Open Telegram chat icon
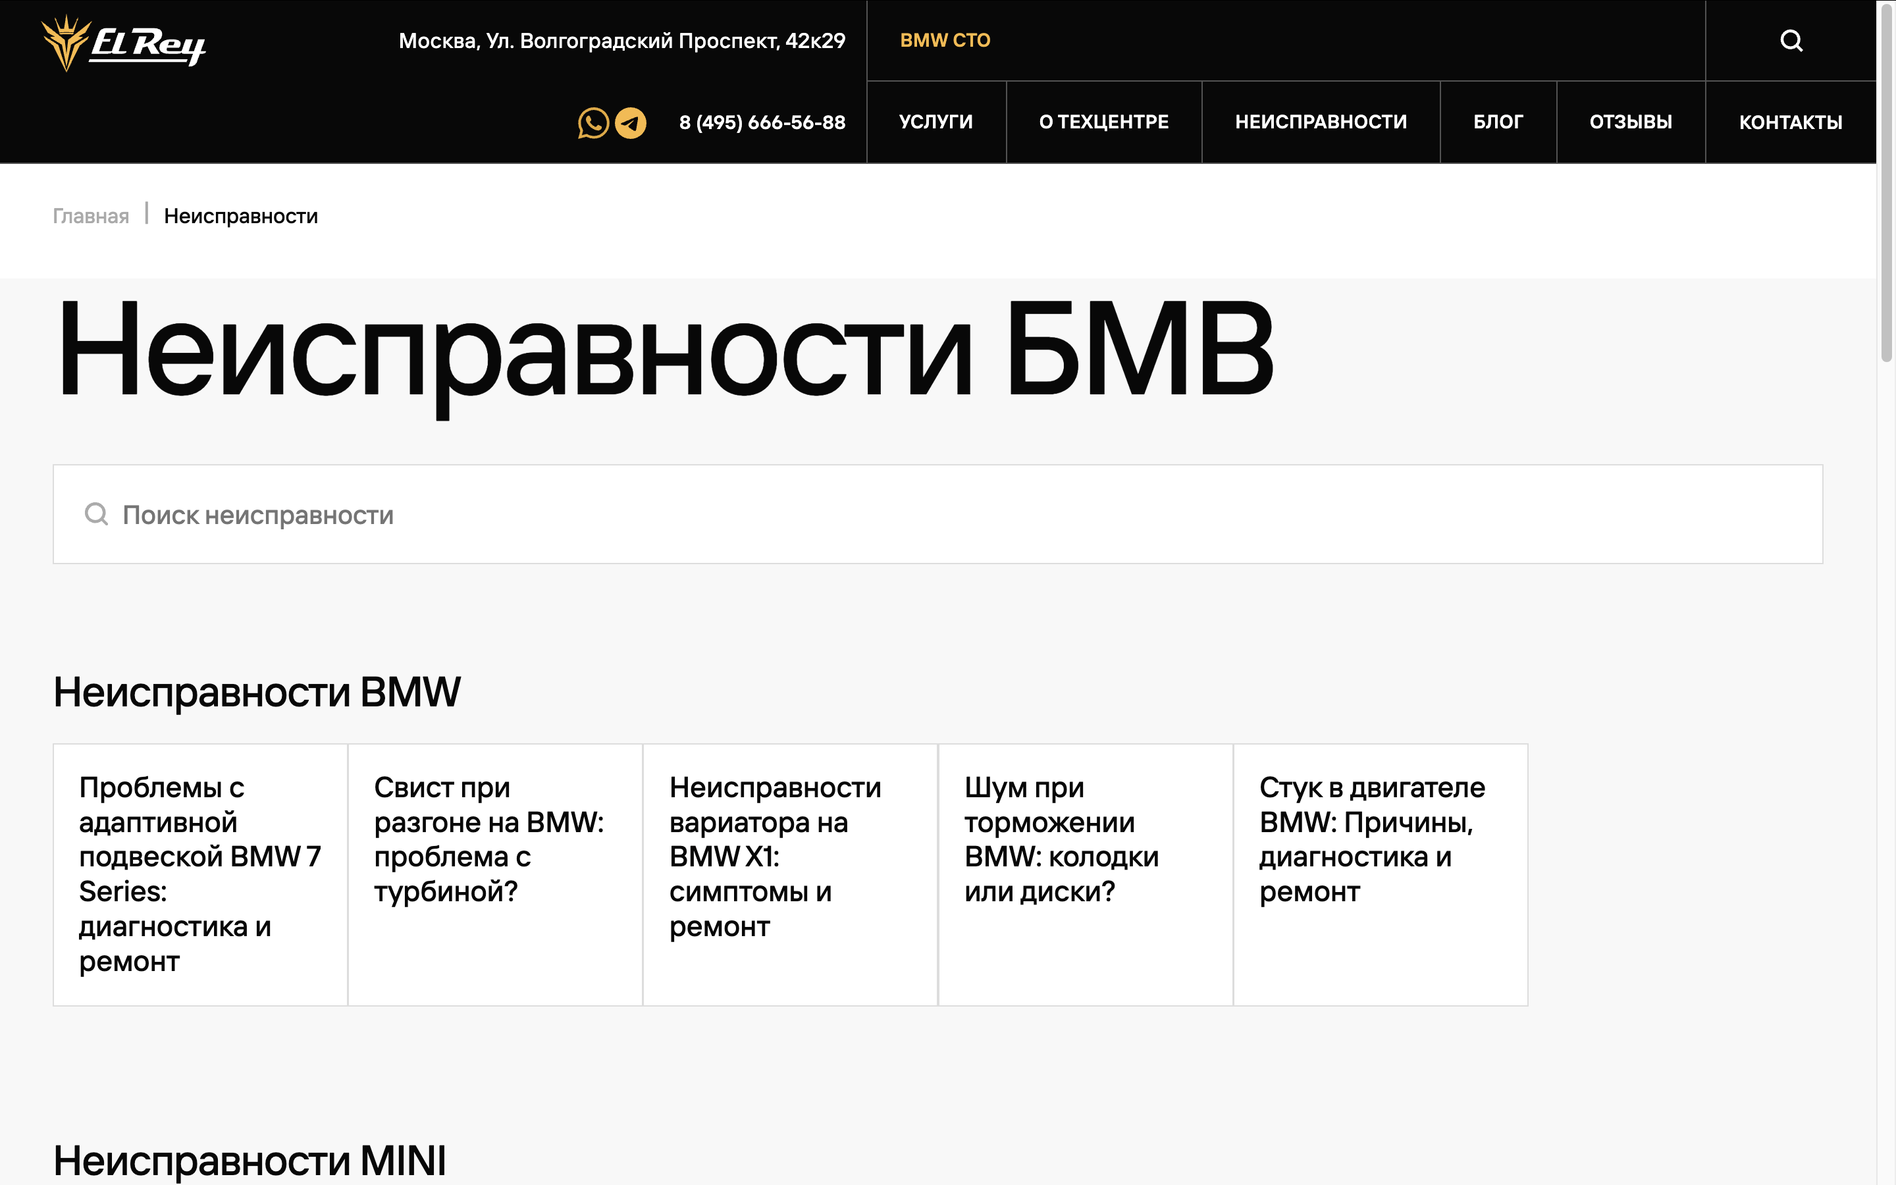 [631, 123]
